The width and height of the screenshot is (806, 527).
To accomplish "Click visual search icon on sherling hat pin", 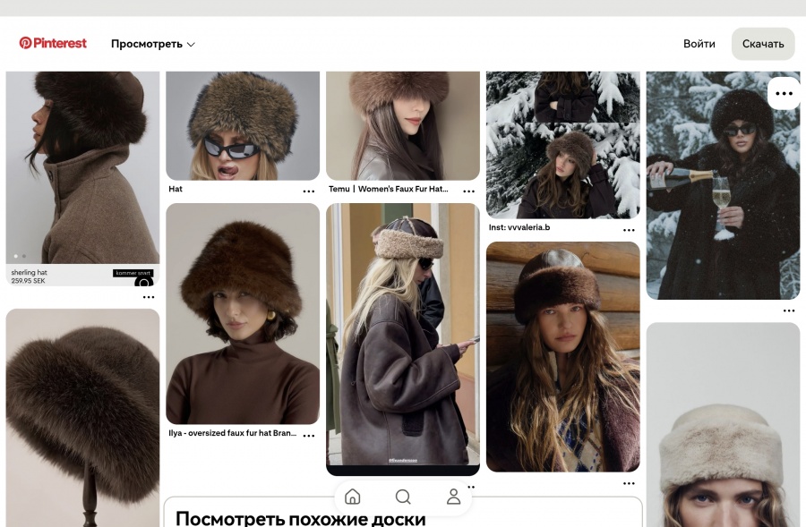I will [x=144, y=284].
